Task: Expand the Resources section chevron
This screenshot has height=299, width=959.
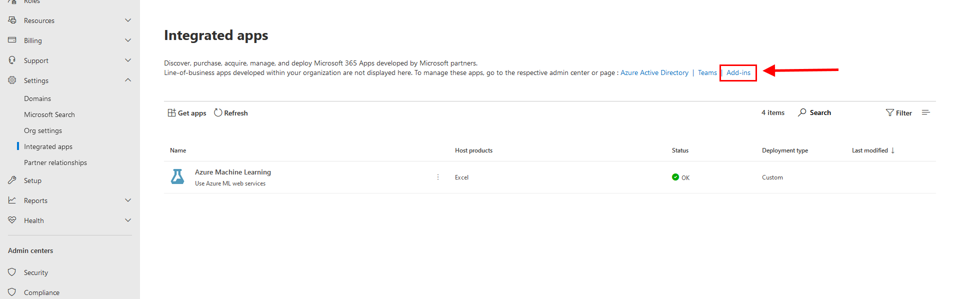Action: tap(128, 20)
